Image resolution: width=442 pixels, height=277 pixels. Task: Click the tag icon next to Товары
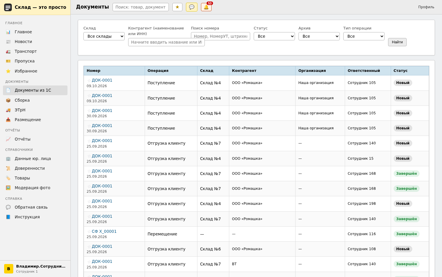point(8,178)
